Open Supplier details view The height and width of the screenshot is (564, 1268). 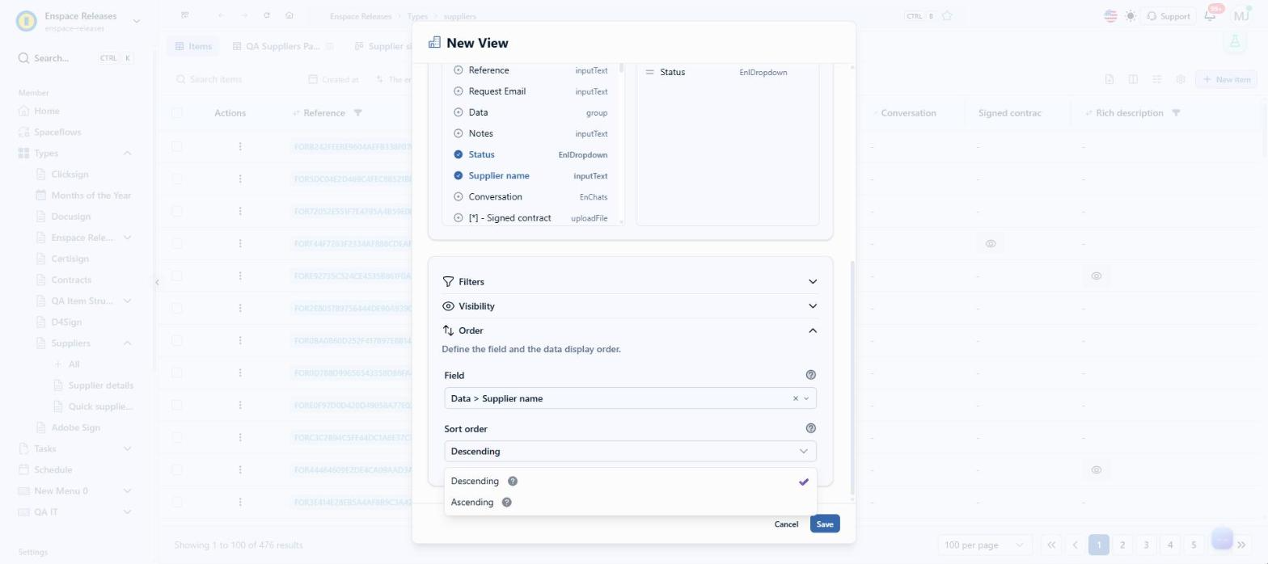tap(100, 385)
